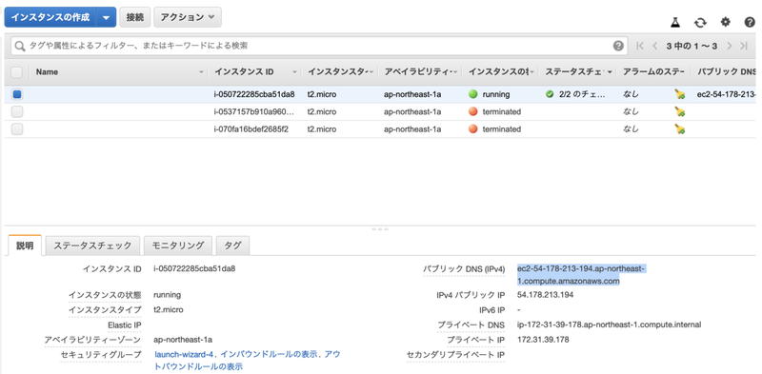Focus the tag and keyword search field
The width and height of the screenshot is (762, 374).
click(318, 46)
